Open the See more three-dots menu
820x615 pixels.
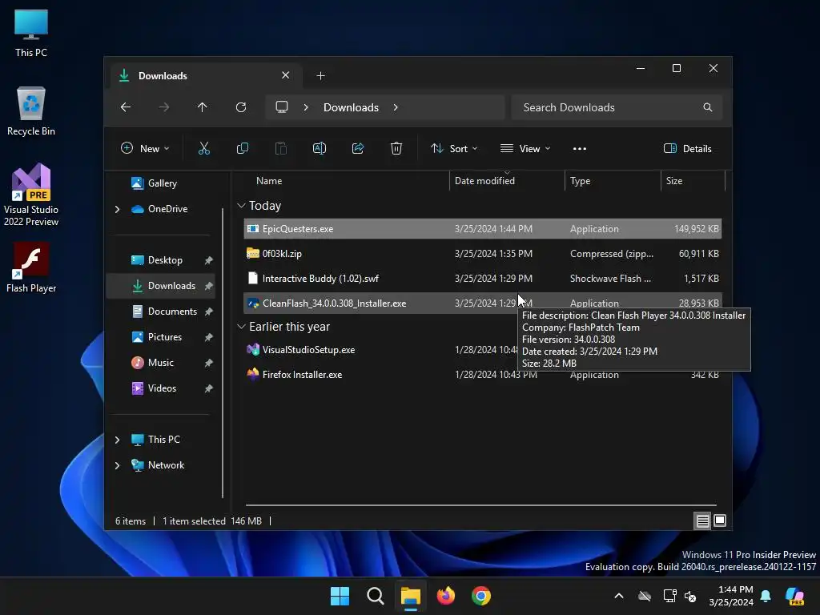tap(580, 148)
